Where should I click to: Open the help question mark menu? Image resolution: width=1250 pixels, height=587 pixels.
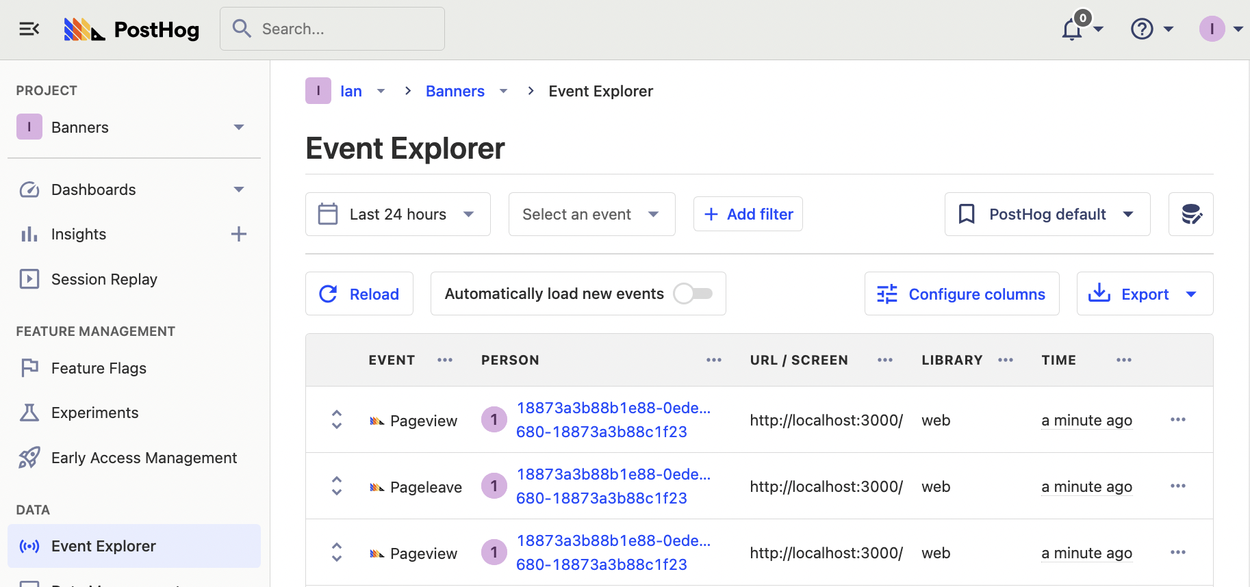(1142, 29)
